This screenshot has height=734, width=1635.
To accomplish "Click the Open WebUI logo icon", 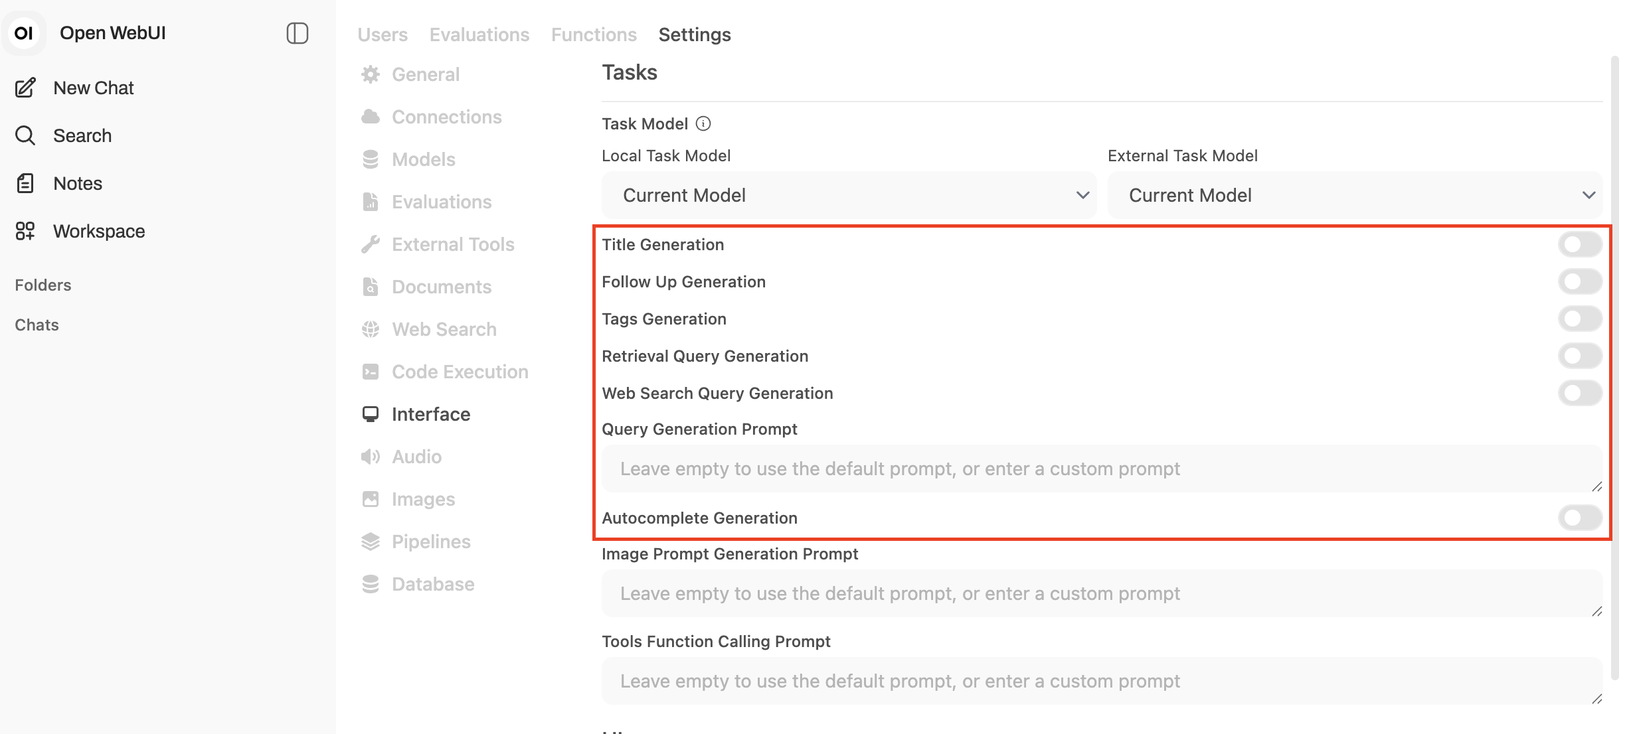I will pos(24,33).
